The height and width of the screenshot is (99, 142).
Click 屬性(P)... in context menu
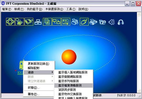tap(34, 94)
